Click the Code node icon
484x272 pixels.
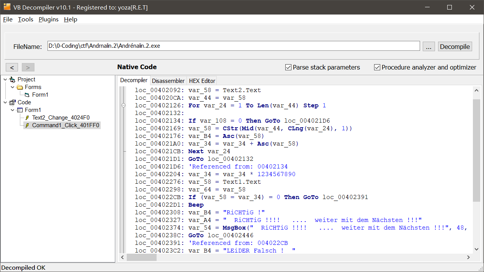click(x=13, y=102)
